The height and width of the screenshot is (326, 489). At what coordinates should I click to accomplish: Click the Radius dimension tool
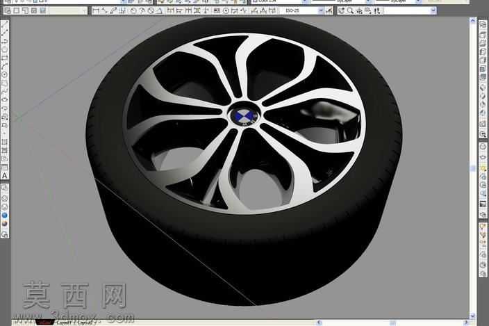pos(133,11)
